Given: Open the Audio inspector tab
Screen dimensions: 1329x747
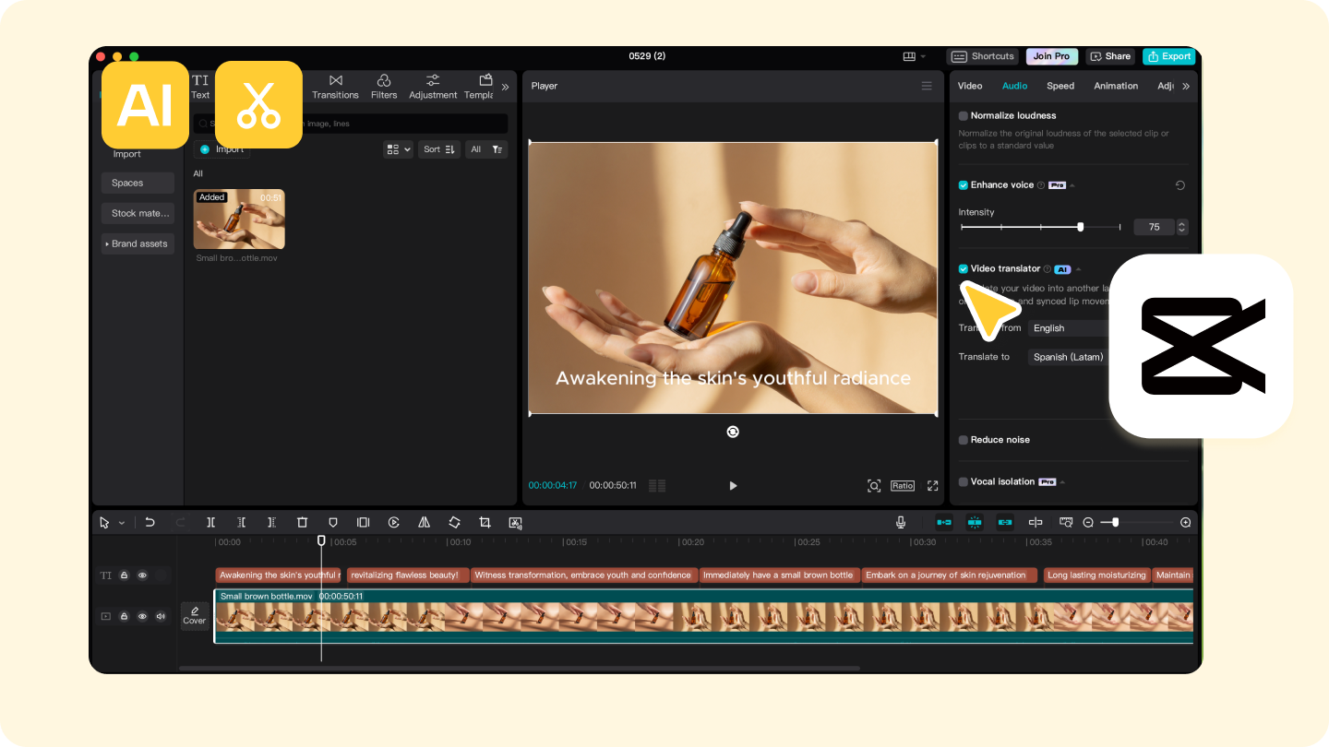Looking at the screenshot, I should coord(1014,86).
